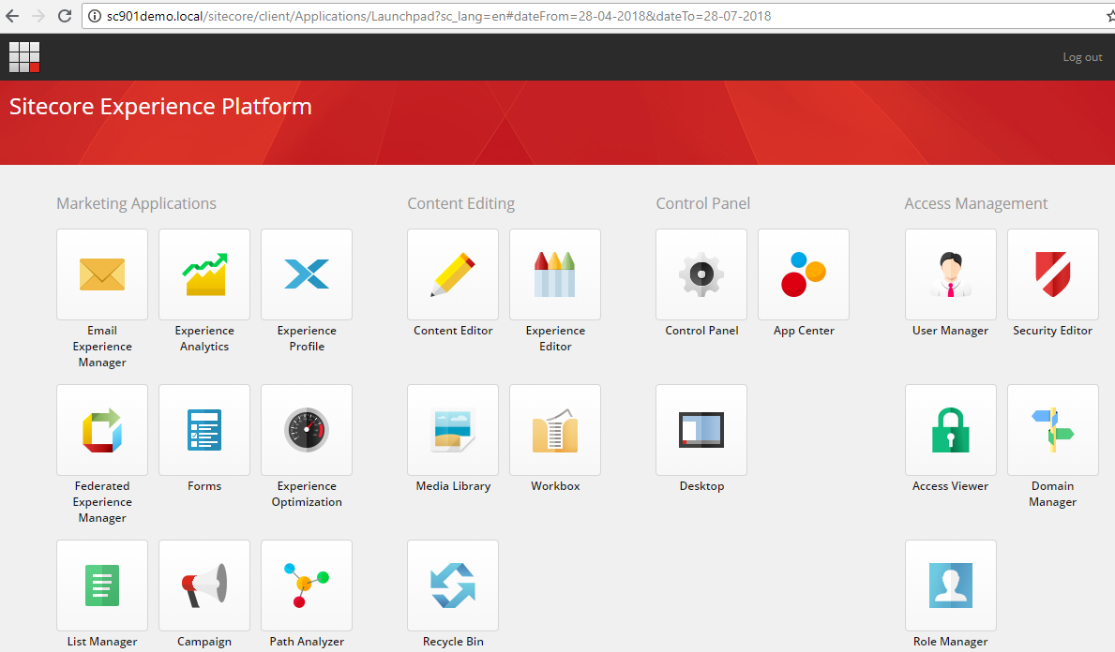Launch Experience Profile app

(307, 274)
